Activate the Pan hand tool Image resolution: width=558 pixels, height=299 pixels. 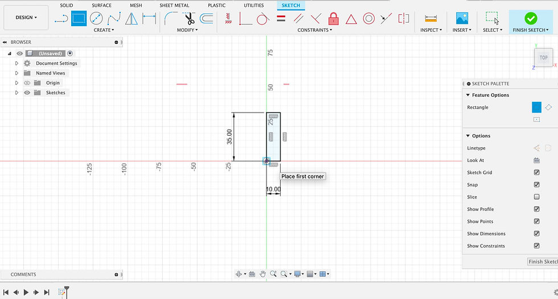(x=262, y=274)
